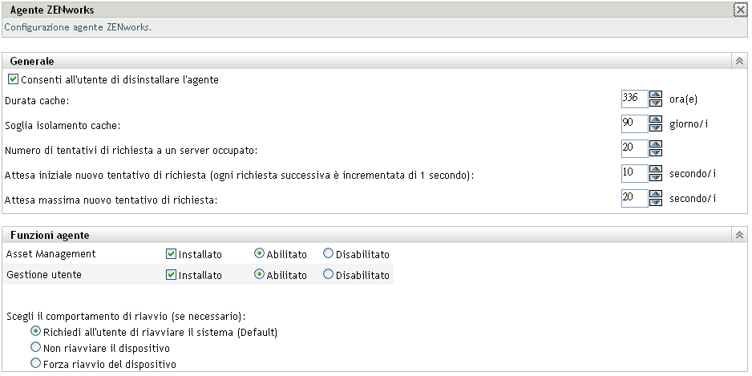The height and width of the screenshot is (376, 752).
Task: Increase the Durata cache value
Action: pos(656,95)
